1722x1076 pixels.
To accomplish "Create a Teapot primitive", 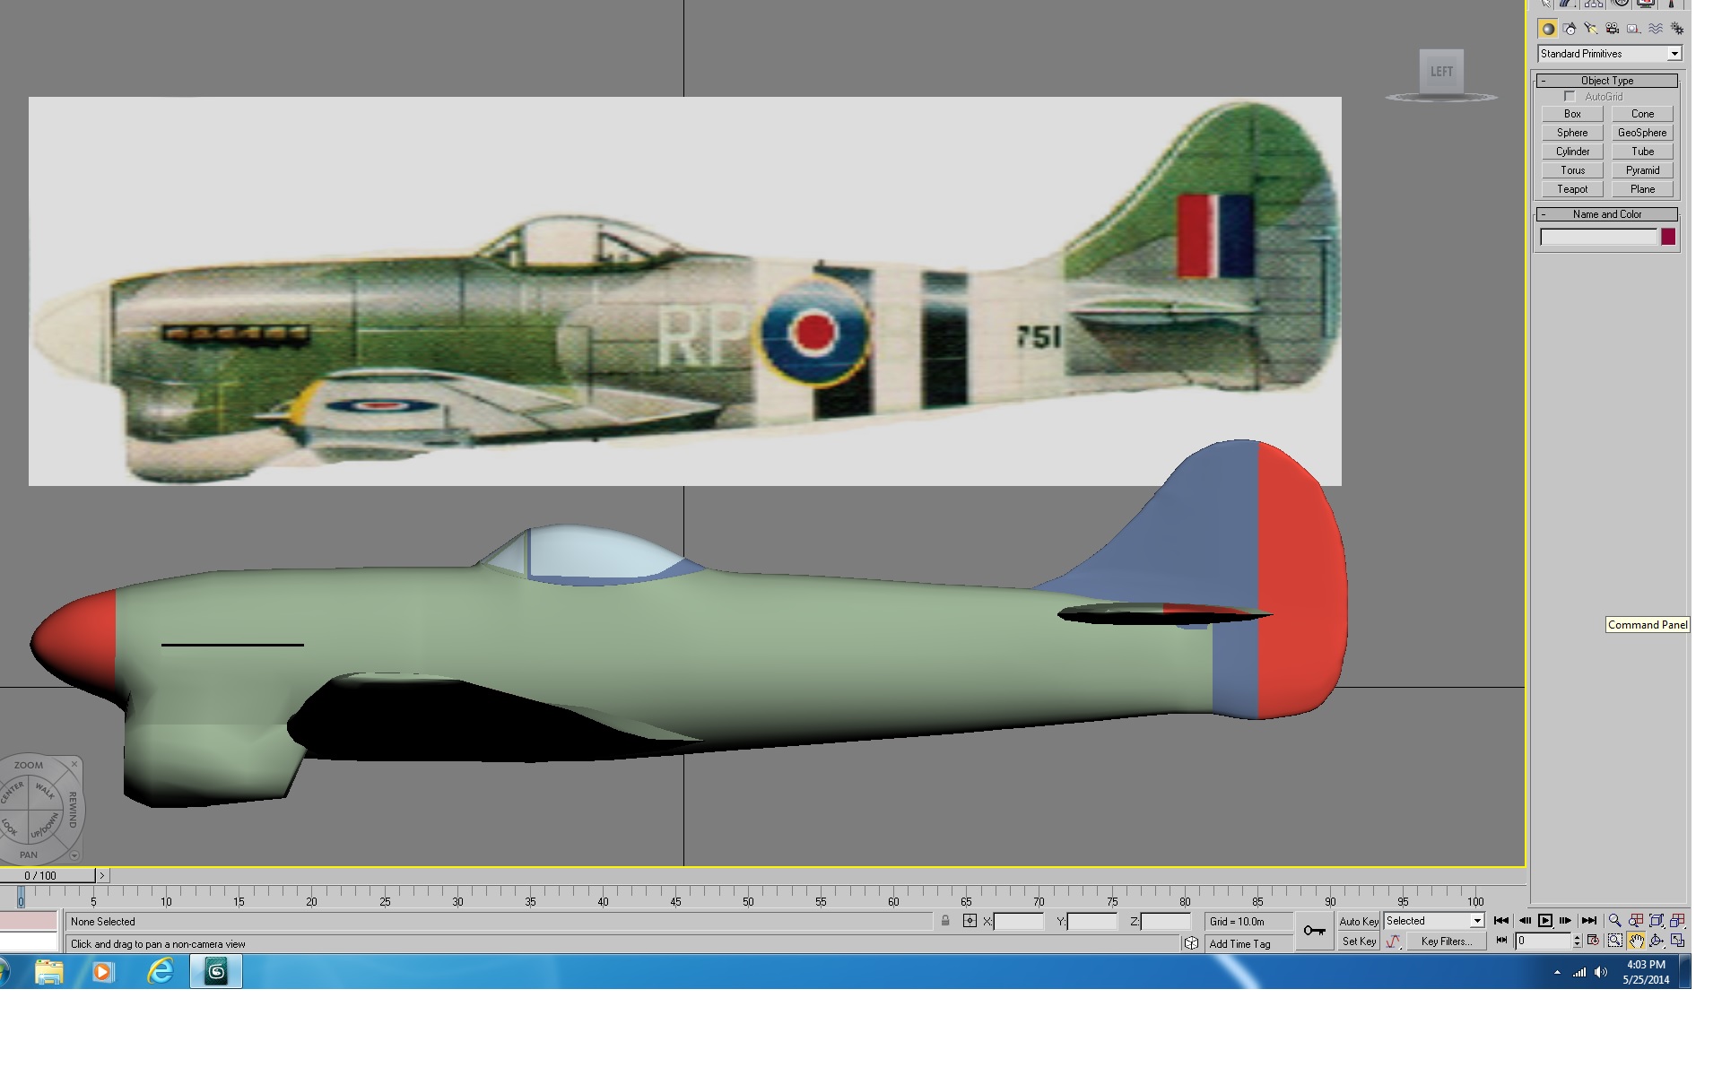I will click(1572, 189).
